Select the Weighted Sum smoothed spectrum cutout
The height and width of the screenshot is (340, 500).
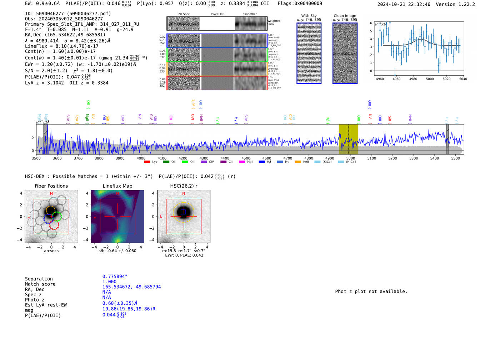[251, 24]
